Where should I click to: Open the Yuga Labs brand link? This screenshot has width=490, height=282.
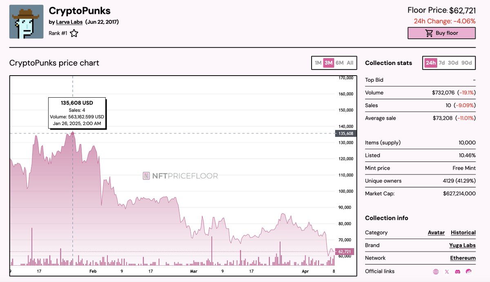click(462, 245)
